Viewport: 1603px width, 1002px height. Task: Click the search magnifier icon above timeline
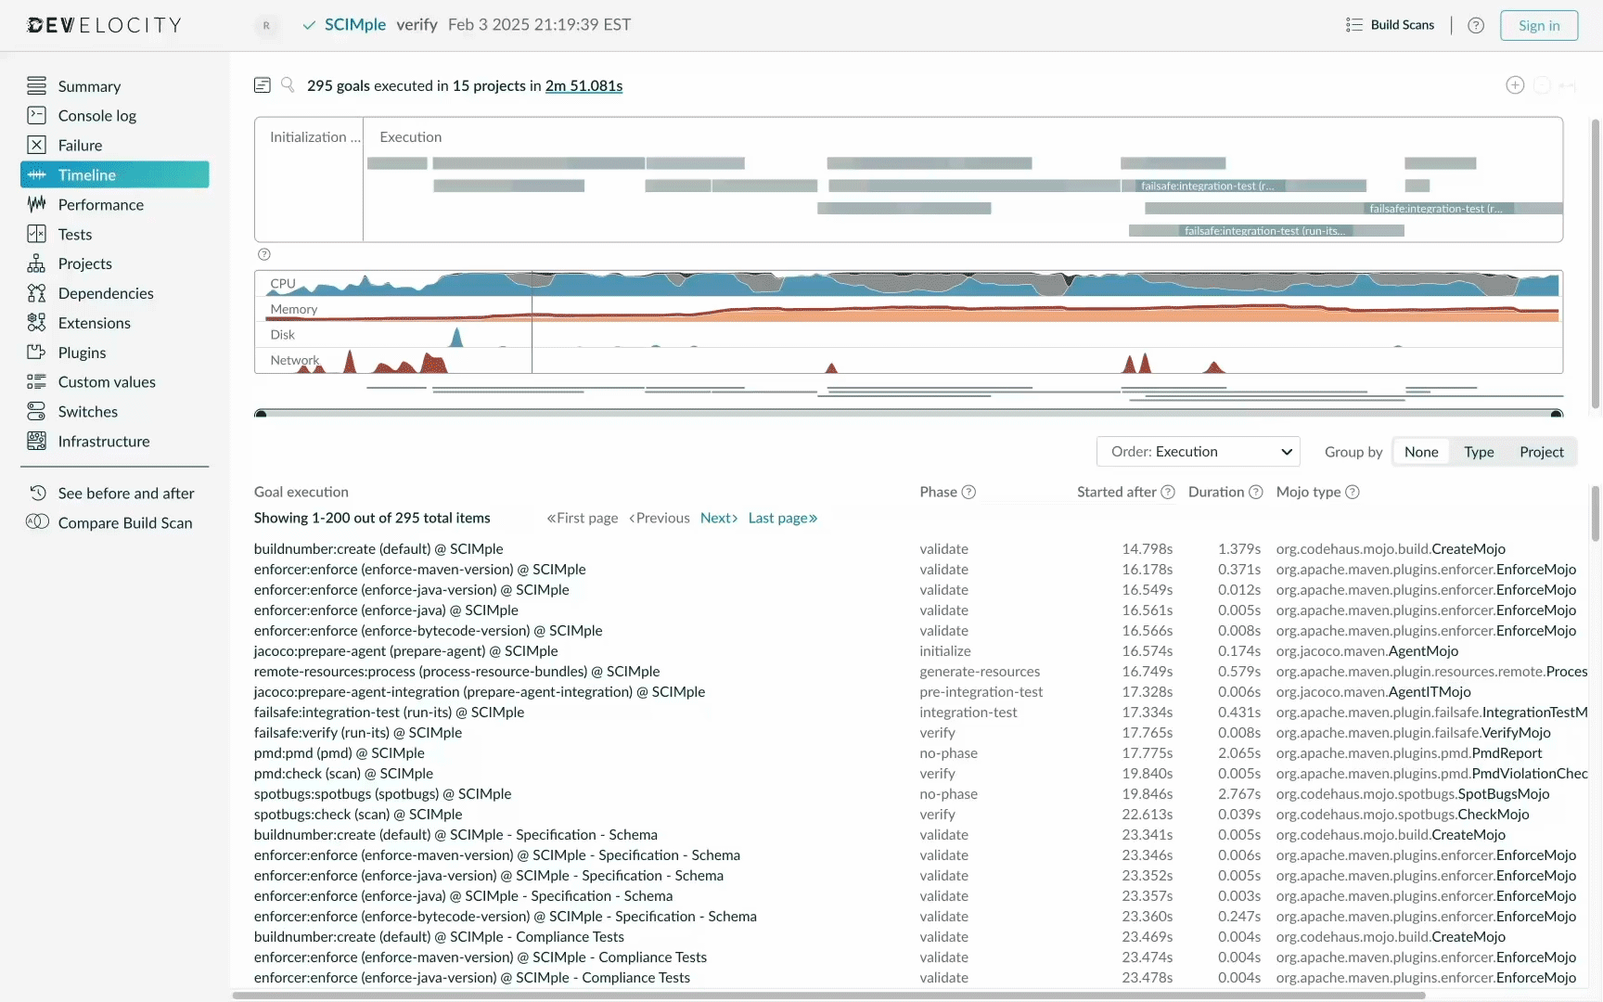point(288,85)
